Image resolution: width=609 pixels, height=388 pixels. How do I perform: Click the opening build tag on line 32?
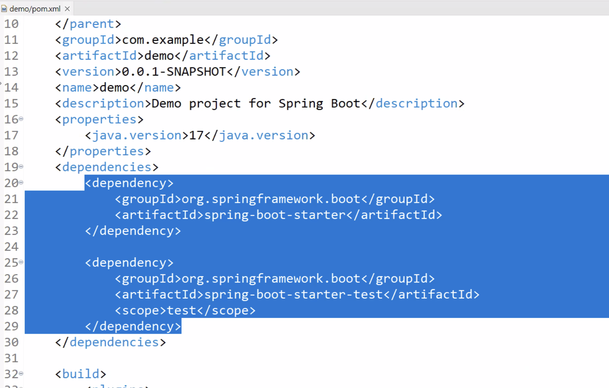pyautogui.click(x=80, y=374)
